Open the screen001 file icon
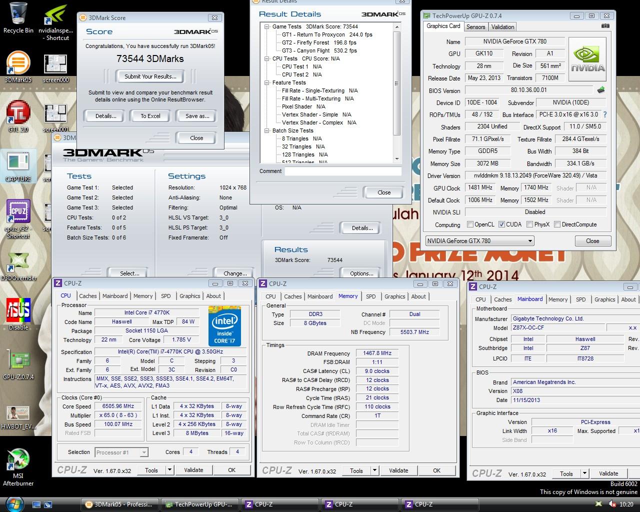 point(55,117)
